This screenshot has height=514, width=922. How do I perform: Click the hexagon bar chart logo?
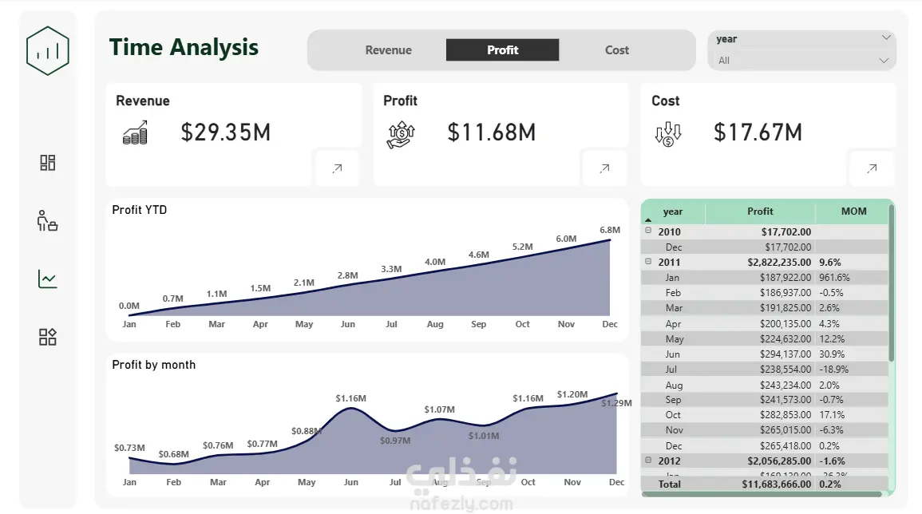coord(48,50)
